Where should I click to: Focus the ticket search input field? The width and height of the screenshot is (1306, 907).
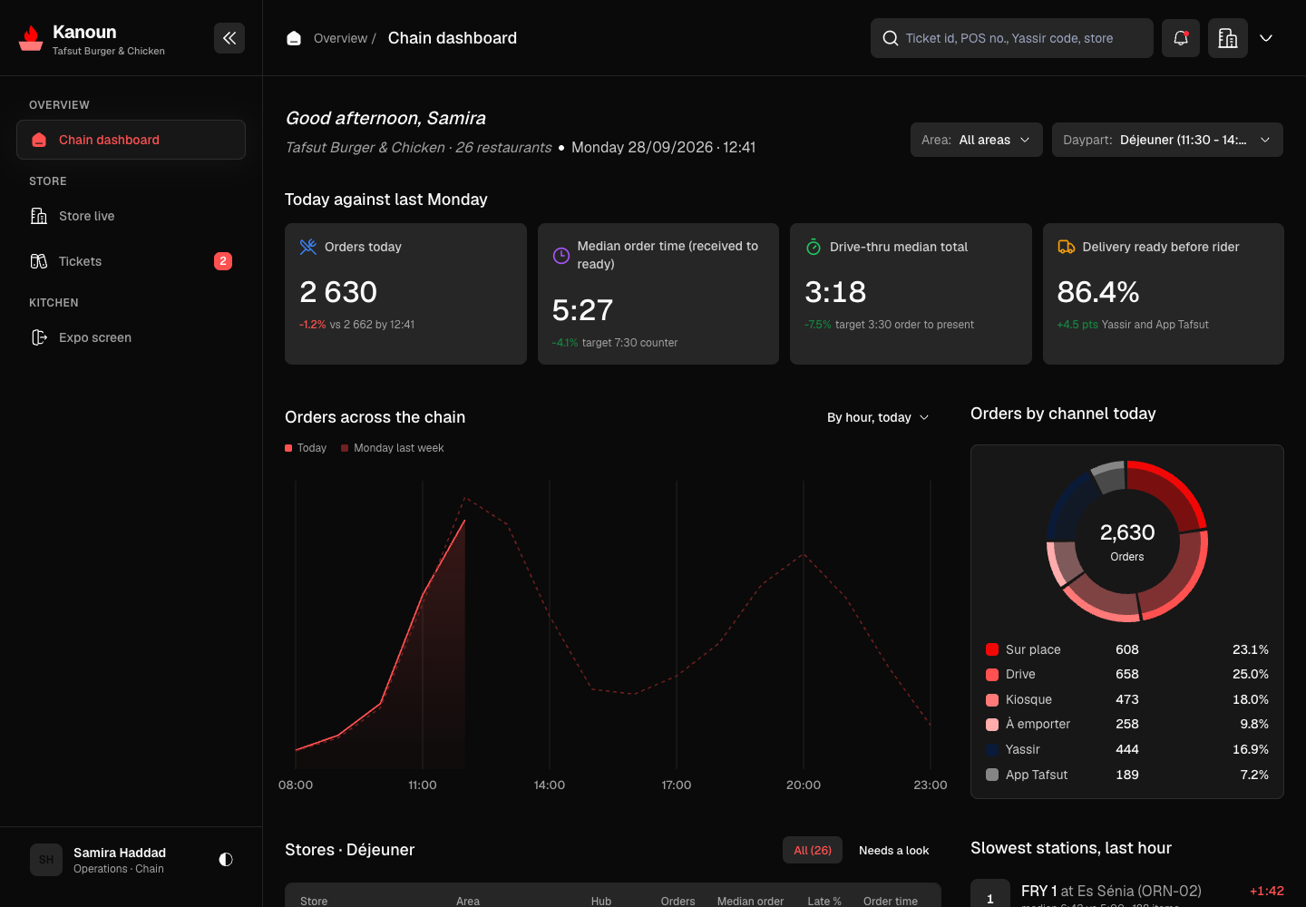[1012, 38]
